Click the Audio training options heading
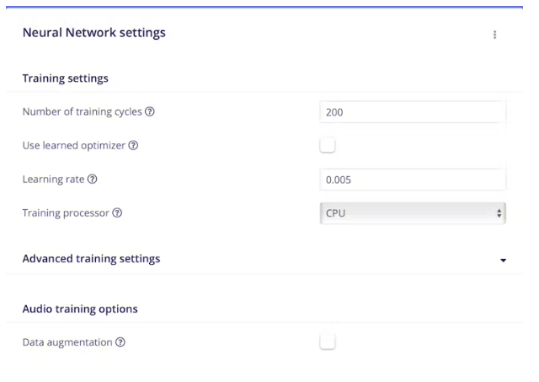Viewport: 539px width, 382px height. (80, 309)
